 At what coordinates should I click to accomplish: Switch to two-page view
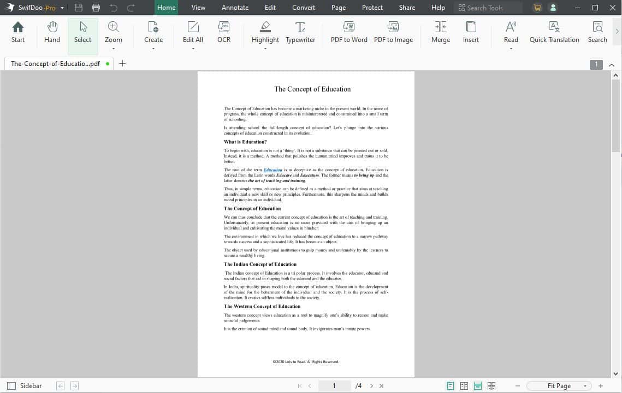[x=464, y=386]
